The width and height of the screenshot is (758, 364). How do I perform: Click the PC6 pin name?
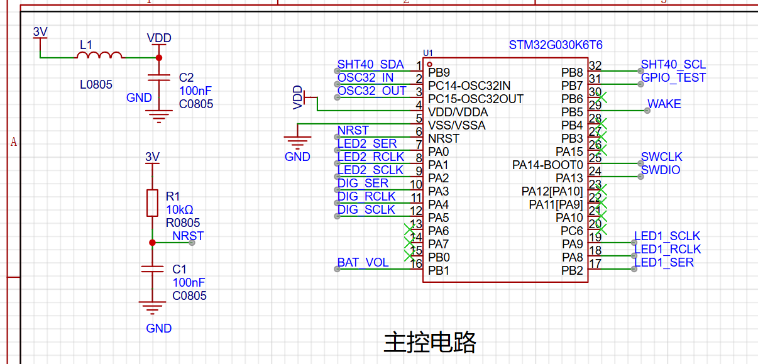[x=572, y=231]
